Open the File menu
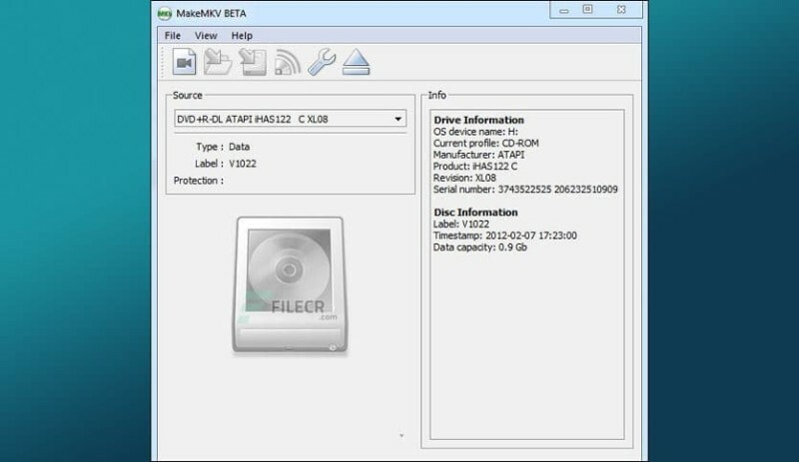The height and width of the screenshot is (462, 799). (174, 36)
